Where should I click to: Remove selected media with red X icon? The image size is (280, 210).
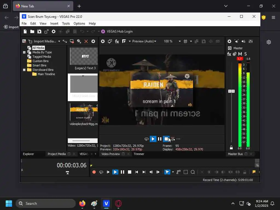[86, 41]
